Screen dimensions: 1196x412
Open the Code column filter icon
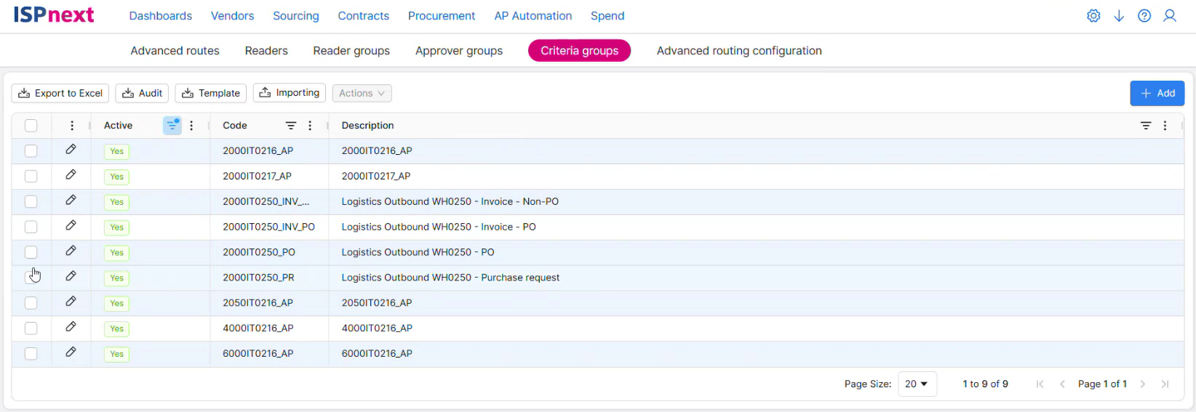coord(291,126)
